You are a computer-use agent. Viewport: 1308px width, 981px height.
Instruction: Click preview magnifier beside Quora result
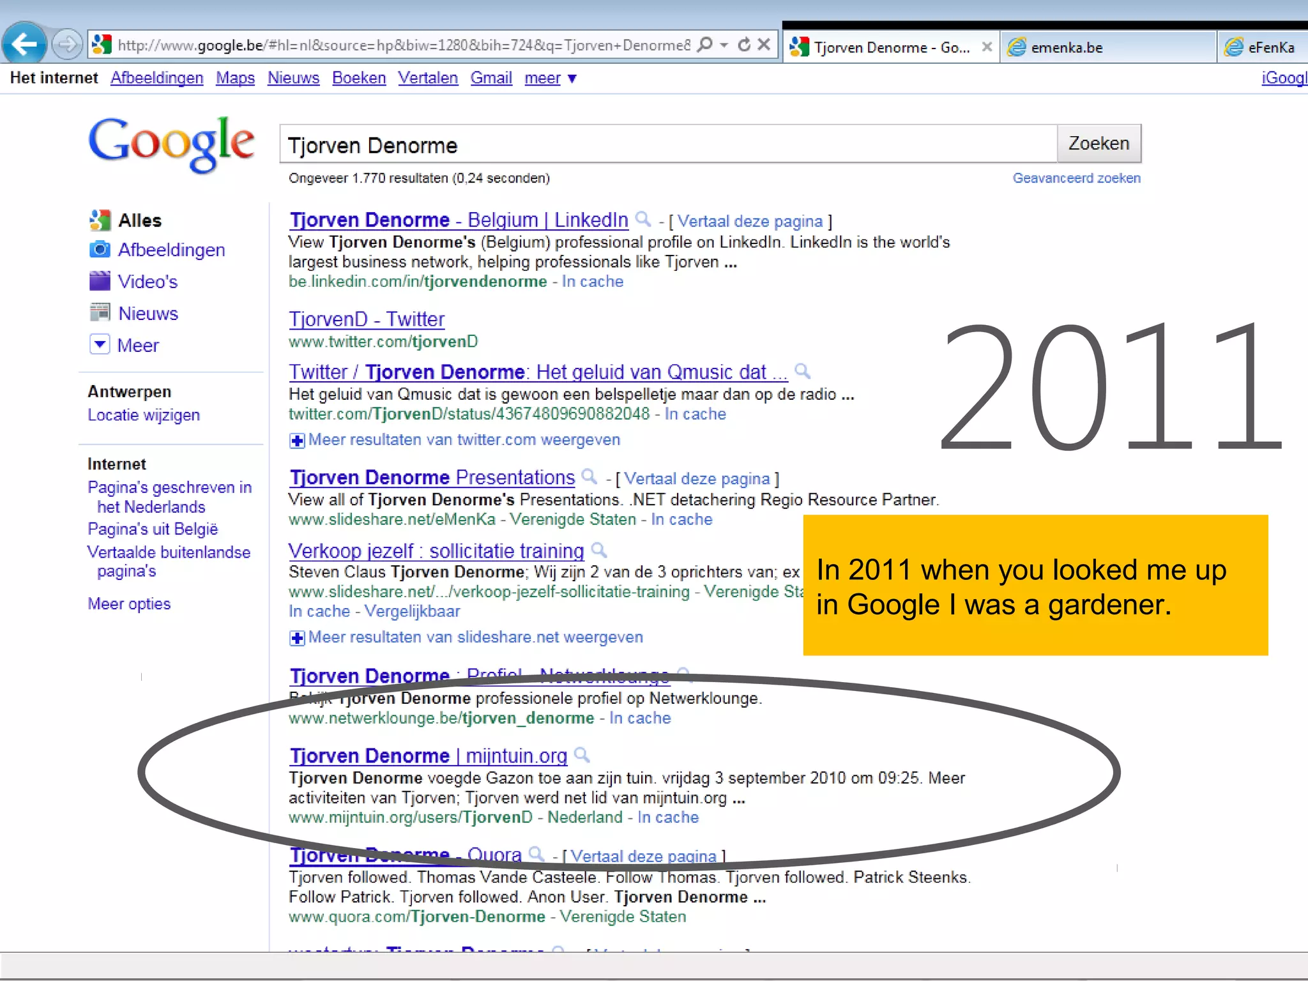536,853
